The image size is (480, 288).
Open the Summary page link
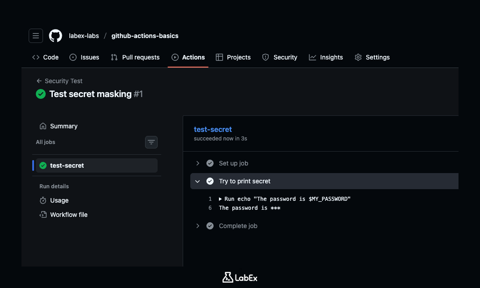pos(64,126)
